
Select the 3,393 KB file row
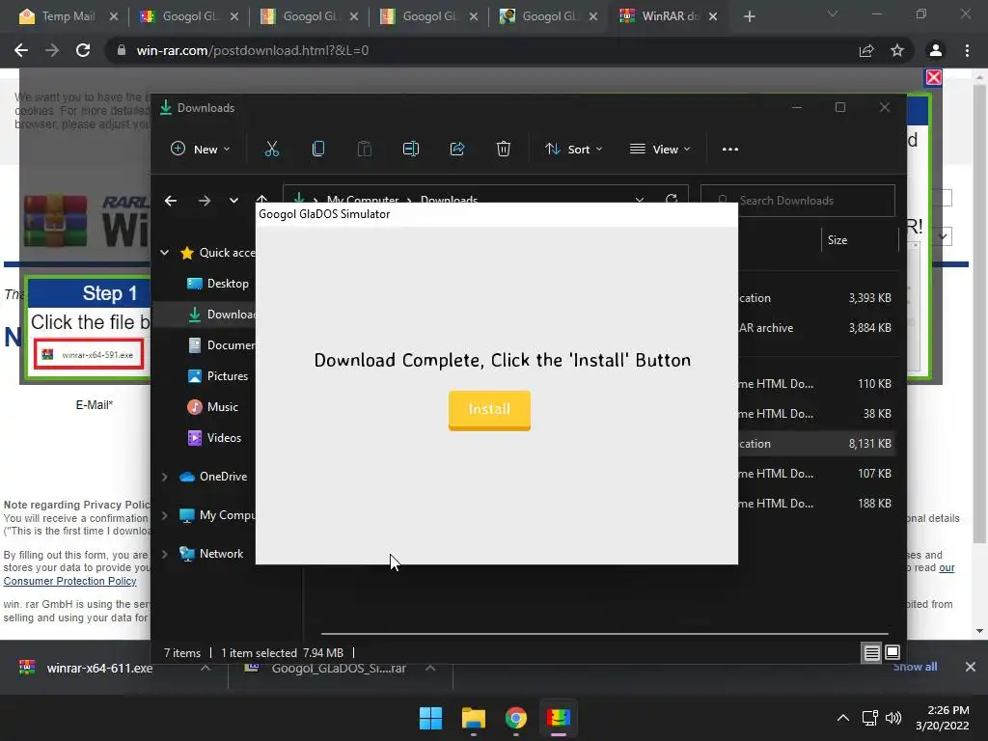816,298
